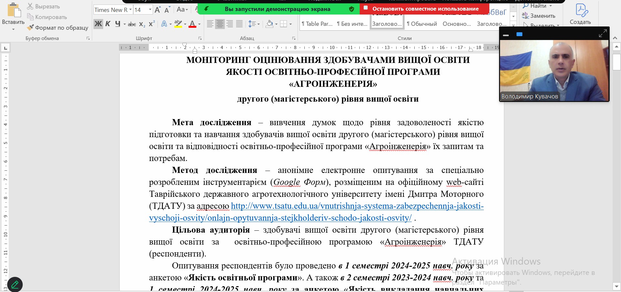Click Replace (Заменить) button
The height and width of the screenshot is (292, 621).
(539, 16)
